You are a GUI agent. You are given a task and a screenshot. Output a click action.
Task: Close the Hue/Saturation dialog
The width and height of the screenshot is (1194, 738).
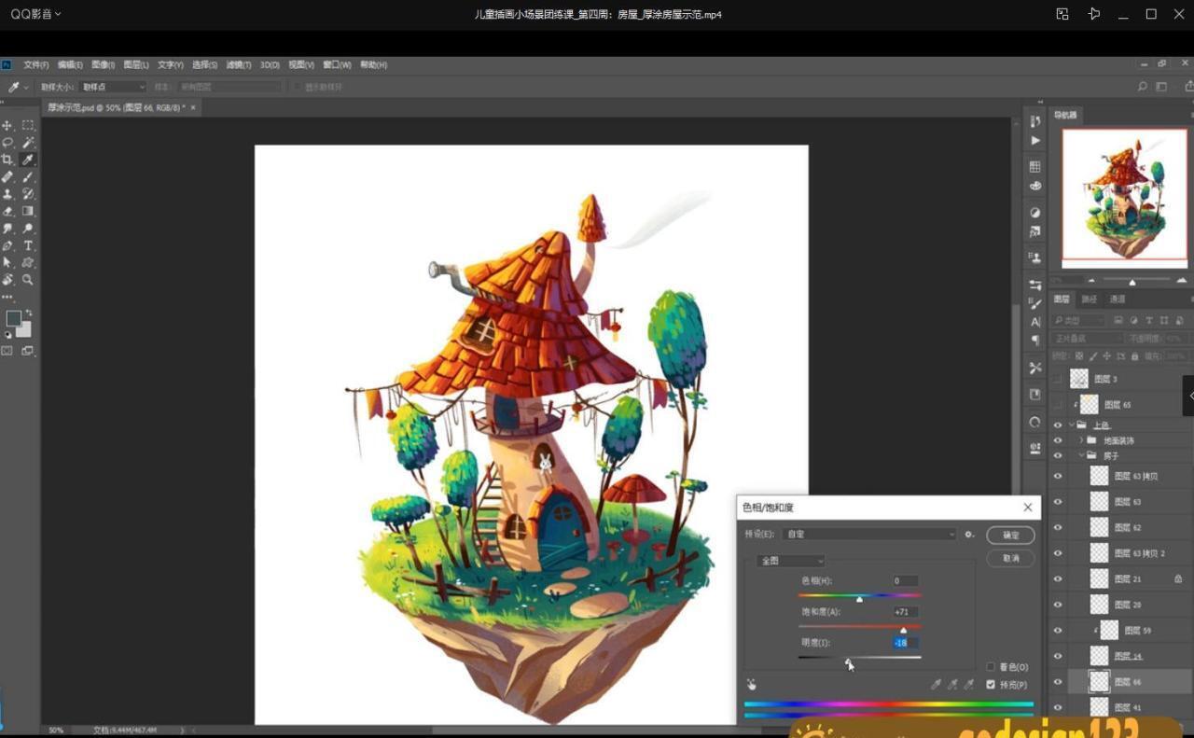tap(1028, 508)
